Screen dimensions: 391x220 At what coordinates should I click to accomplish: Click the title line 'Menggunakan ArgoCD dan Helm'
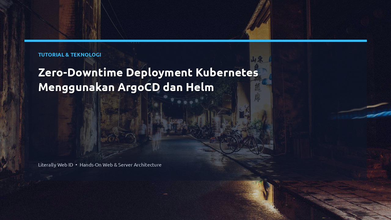pyautogui.click(x=126, y=87)
